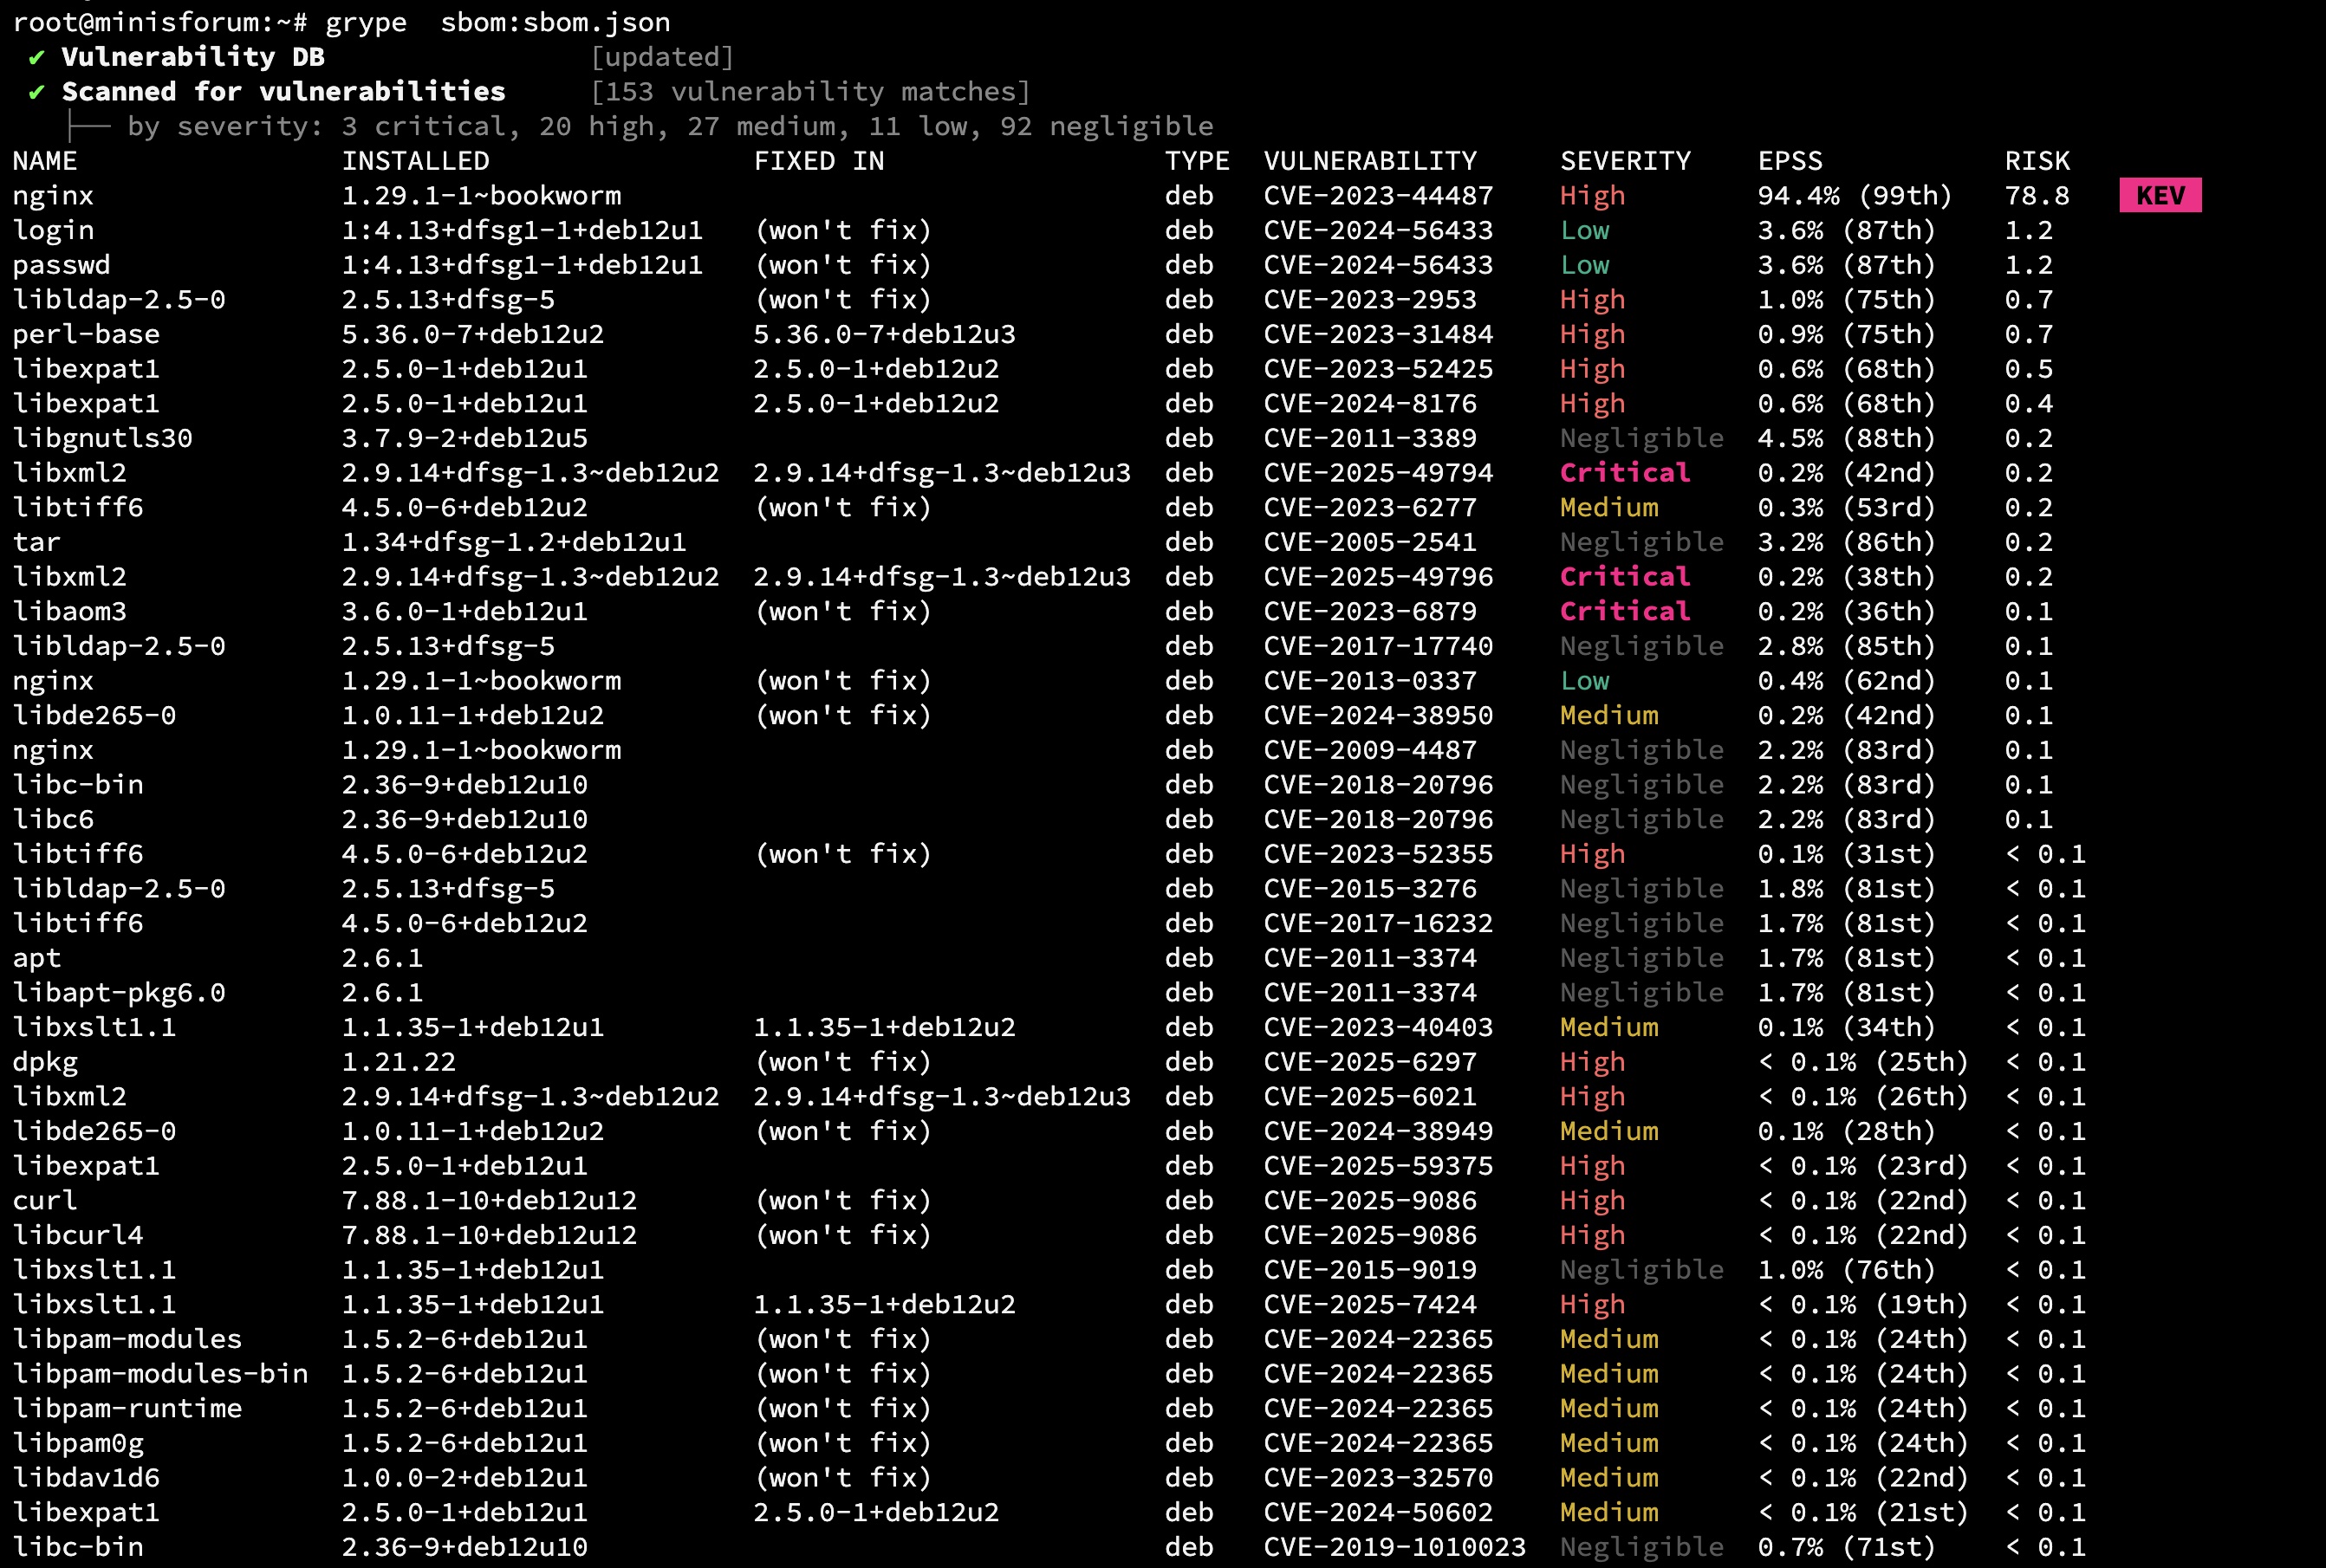This screenshot has height=1568, width=2326.
Task: Click the checkmark next to Scanned for vulnerabilities
Action: point(37,93)
